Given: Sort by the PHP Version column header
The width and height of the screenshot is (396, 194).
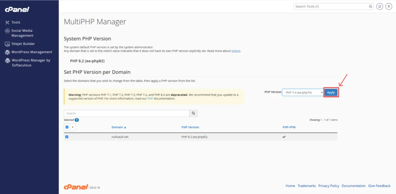Looking at the screenshot, I should 190,127.
